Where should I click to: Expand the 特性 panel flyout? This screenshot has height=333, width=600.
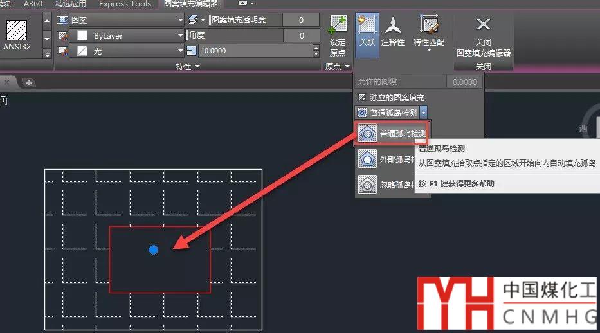coord(188,66)
